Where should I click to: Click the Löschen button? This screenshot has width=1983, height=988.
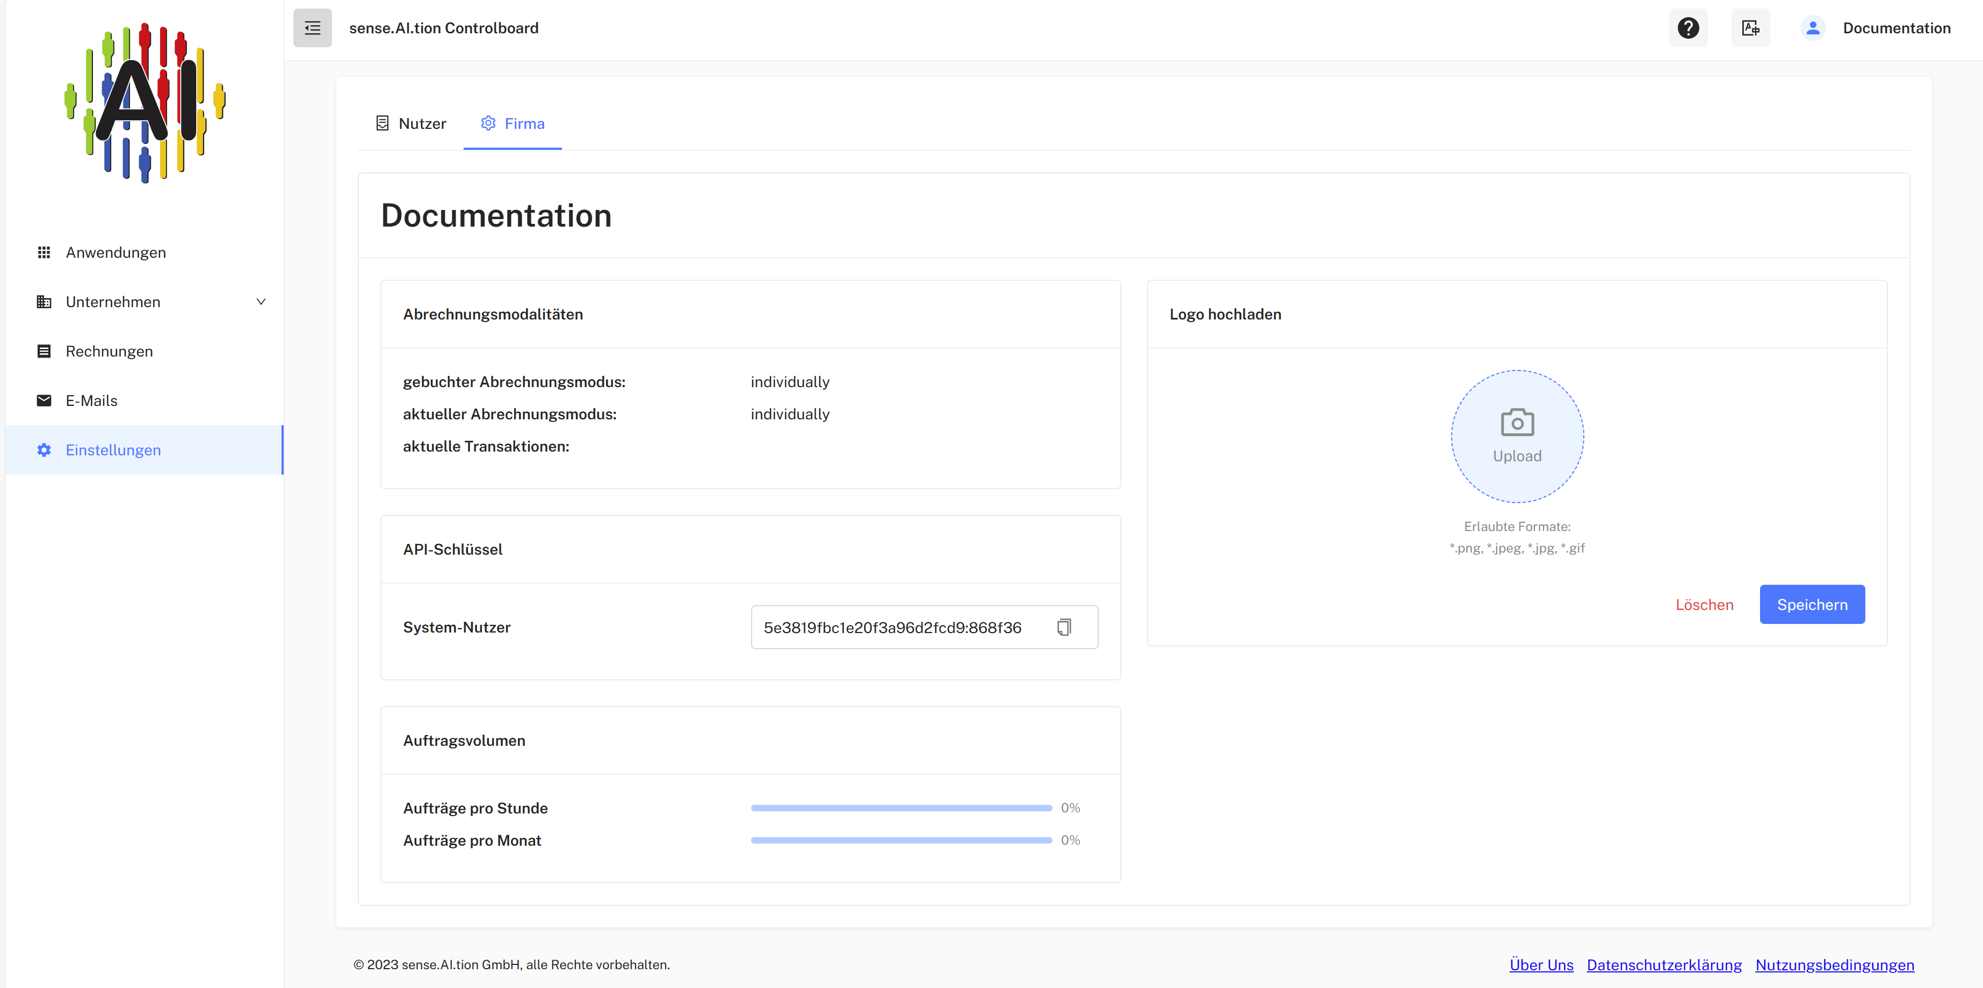[1704, 605]
